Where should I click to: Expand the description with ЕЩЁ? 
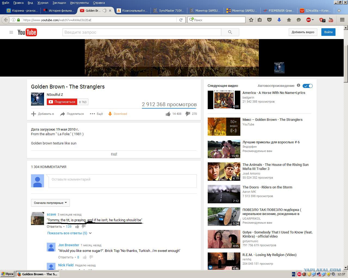(x=114, y=154)
